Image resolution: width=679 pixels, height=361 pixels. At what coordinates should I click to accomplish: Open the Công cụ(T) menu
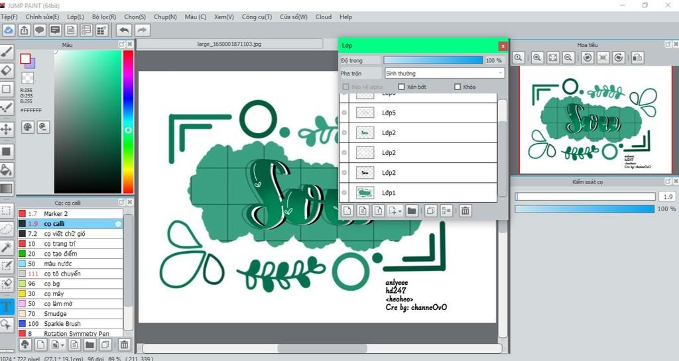tap(257, 17)
